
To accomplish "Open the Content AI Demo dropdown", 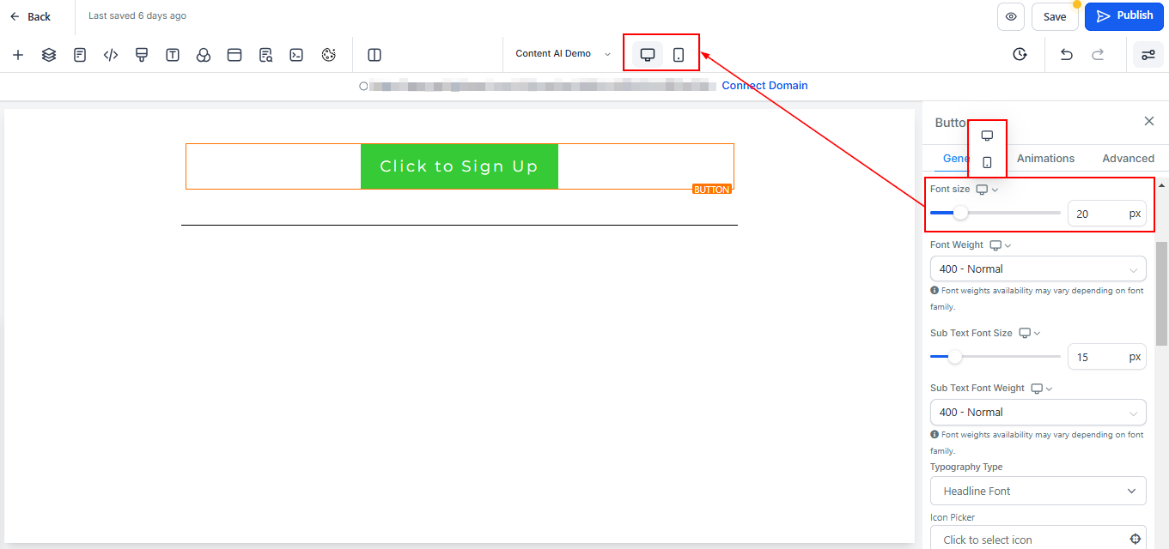I will (x=563, y=54).
